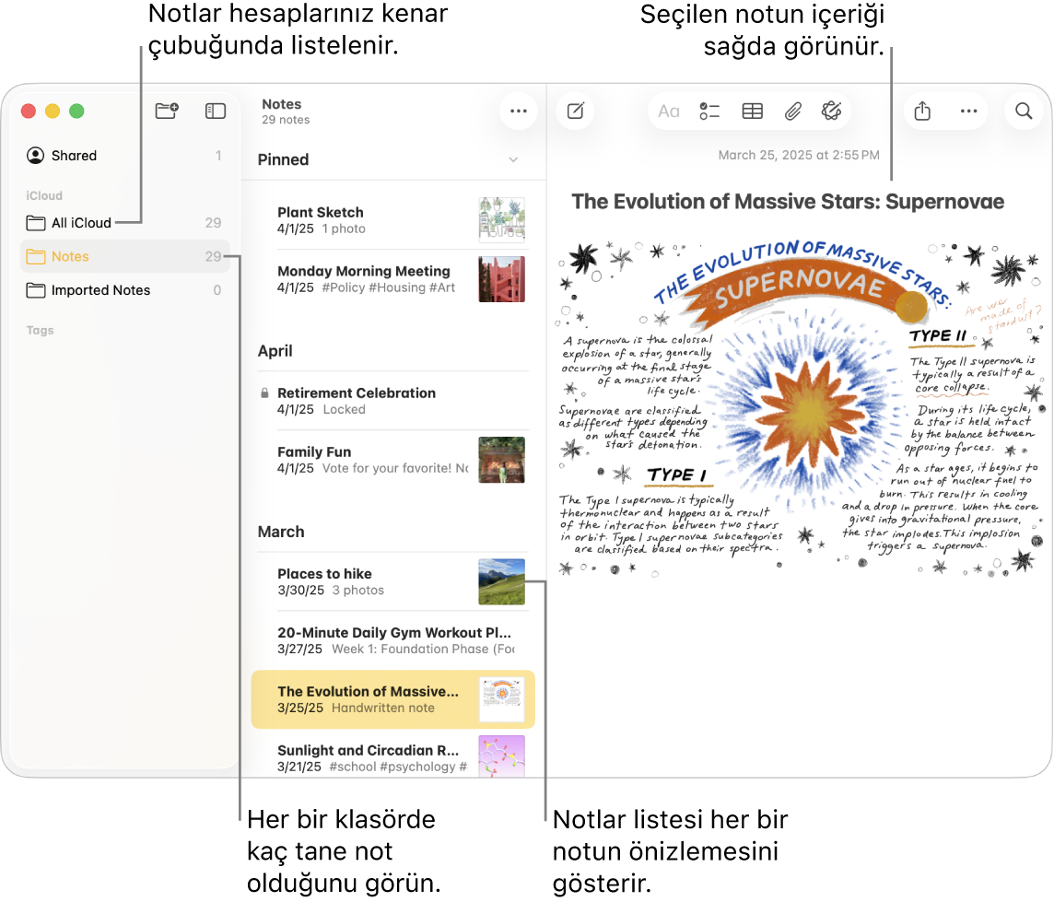
Task: Search notes with the magnifying glass
Action: coord(1024,111)
